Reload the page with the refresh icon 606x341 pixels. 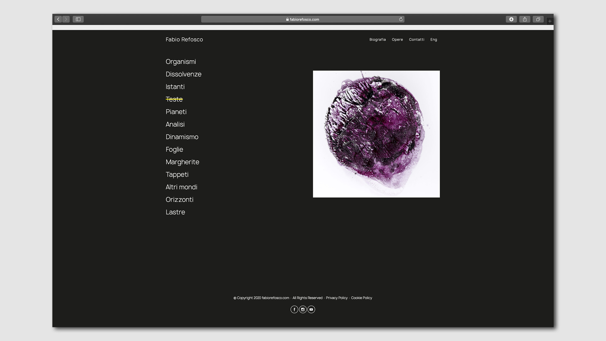click(x=401, y=19)
